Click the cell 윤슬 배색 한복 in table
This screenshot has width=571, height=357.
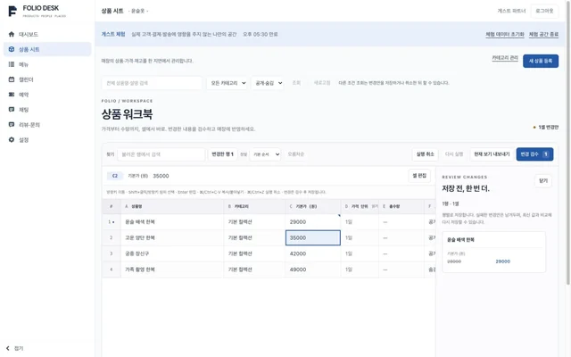pyautogui.click(x=172, y=222)
